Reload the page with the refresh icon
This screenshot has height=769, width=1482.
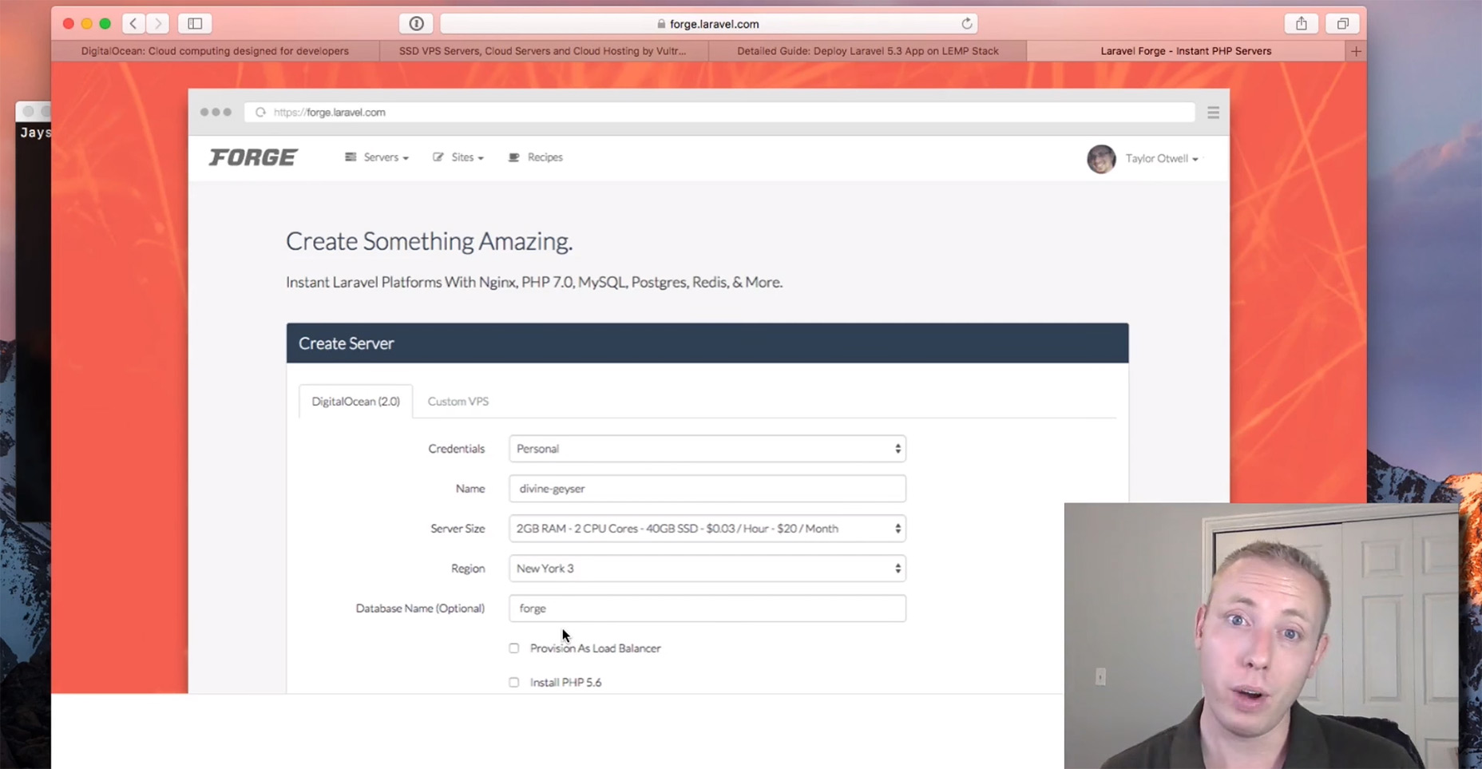click(x=966, y=24)
